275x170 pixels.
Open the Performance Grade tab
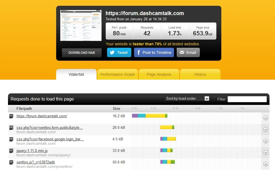118,74
